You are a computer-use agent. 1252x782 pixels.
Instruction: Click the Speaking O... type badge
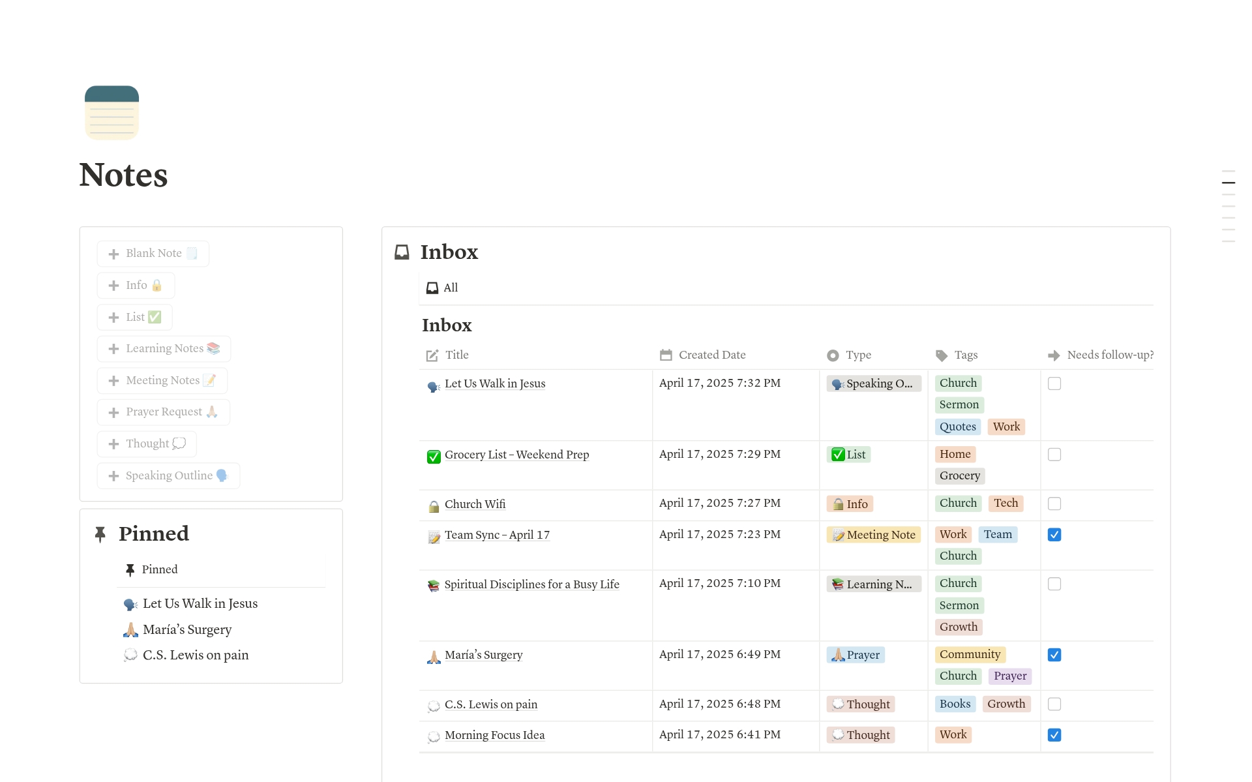874,383
